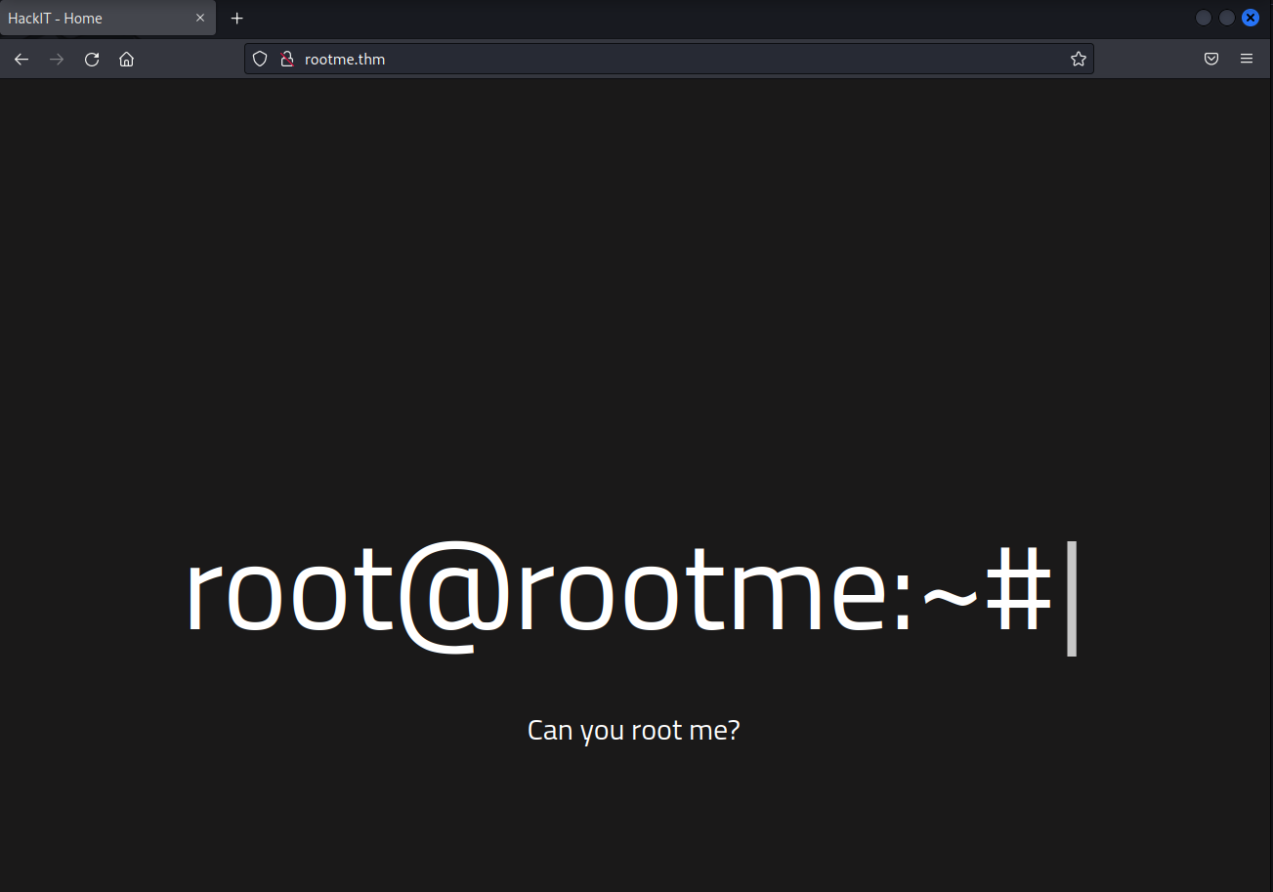Reload the rootme.thm page
Screen dimensions: 1273x892
point(92,60)
